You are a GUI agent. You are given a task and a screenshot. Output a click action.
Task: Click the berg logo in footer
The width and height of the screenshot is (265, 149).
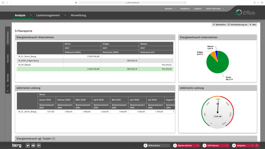(17, 146)
